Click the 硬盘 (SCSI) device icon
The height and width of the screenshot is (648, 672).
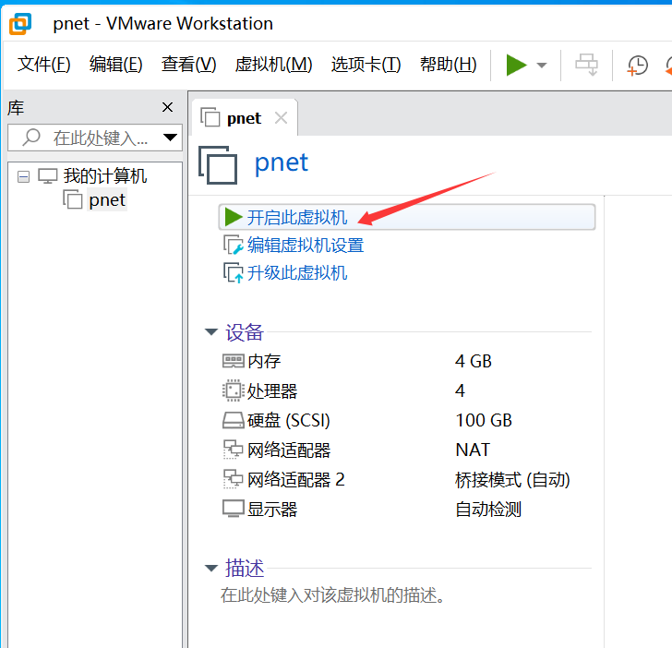[233, 420]
